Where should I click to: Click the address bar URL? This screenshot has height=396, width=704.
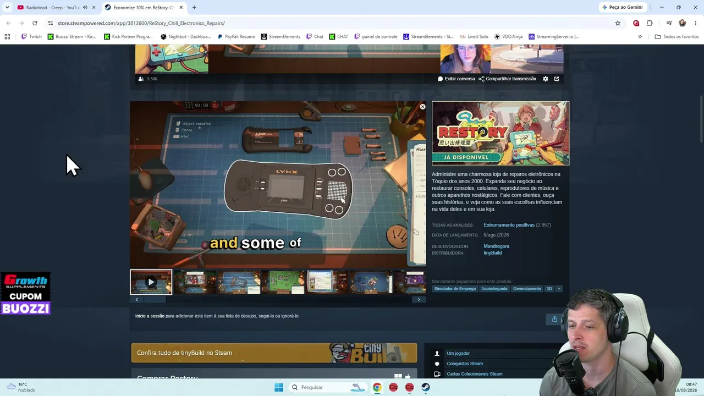pos(141,23)
